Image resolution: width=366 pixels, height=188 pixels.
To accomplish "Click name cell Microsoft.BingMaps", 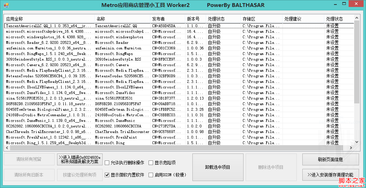I will coord(114,54).
